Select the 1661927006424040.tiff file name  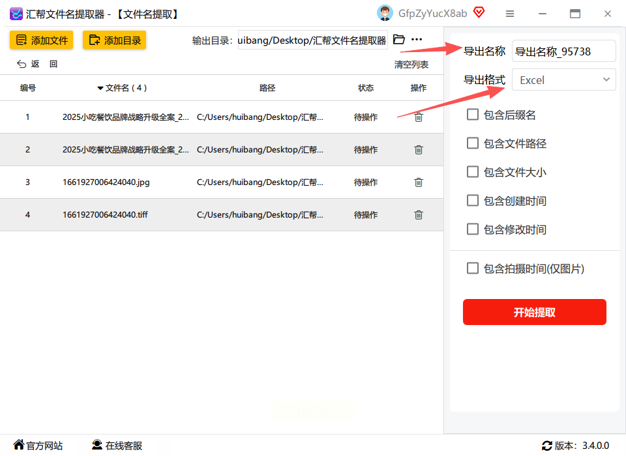(x=105, y=215)
